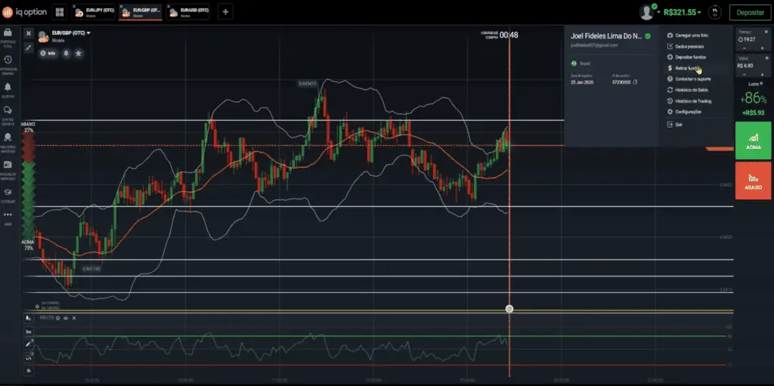Image resolution: width=774 pixels, height=386 pixels.
Task: Click the expiration time field 19:27
Action: pyautogui.click(x=754, y=39)
